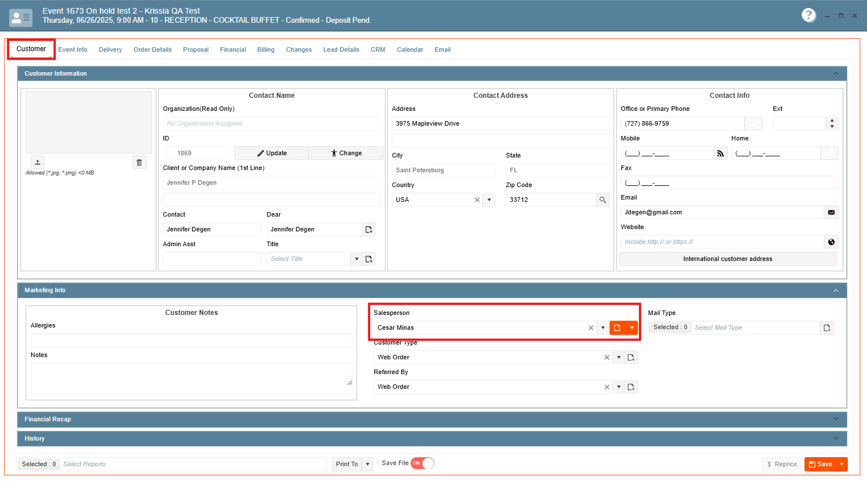Click the orange document button beside Salesperson
Screen dimensions: 867x481
[x=617, y=327]
